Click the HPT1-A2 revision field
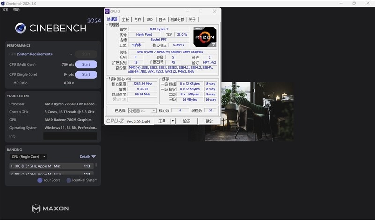The image size is (375, 220). coord(210,63)
